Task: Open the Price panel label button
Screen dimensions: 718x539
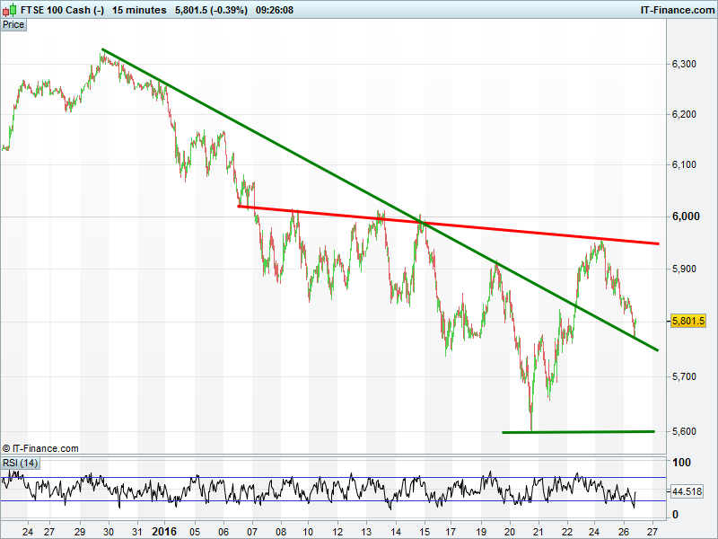Action: click(x=13, y=25)
